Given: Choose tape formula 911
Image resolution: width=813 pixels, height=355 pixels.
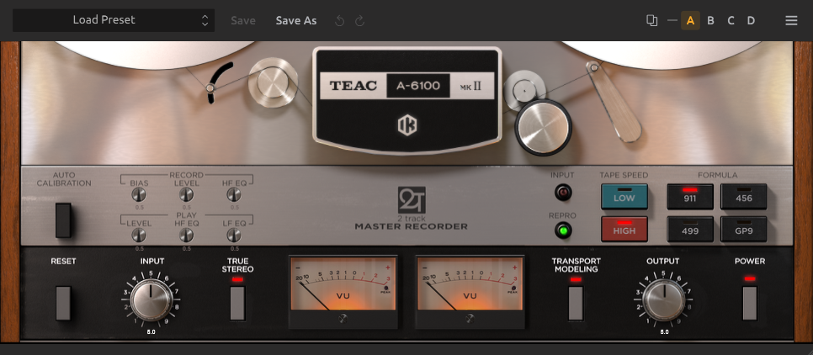Looking at the screenshot, I should (x=690, y=196).
